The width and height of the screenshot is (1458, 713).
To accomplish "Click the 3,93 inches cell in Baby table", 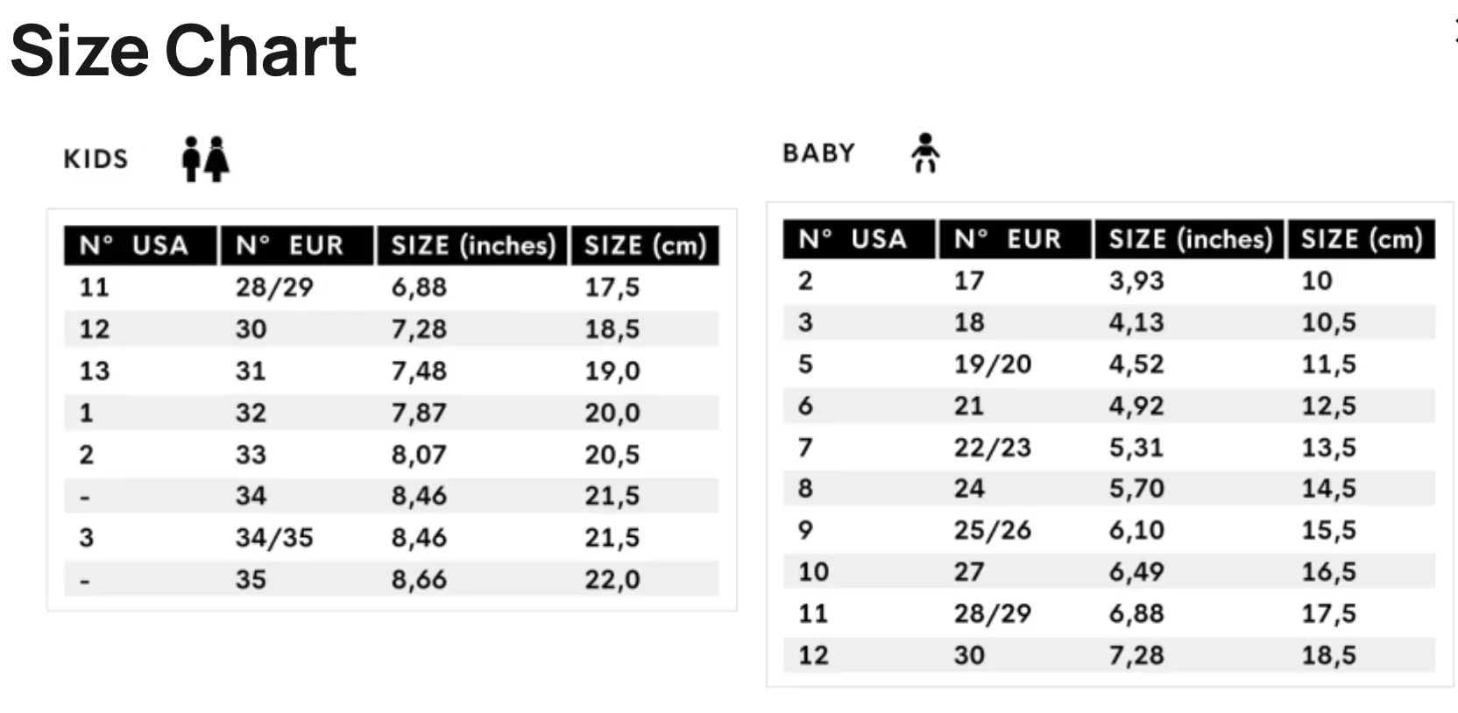I will 1136,281.
